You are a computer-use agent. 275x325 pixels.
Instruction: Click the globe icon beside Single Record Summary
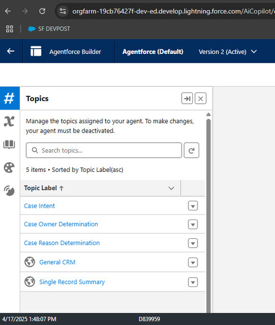point(30,282)
